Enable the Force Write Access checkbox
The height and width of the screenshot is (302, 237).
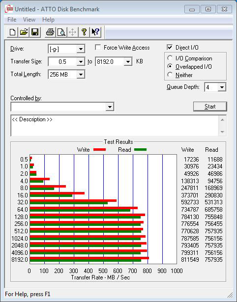[98, 47]
